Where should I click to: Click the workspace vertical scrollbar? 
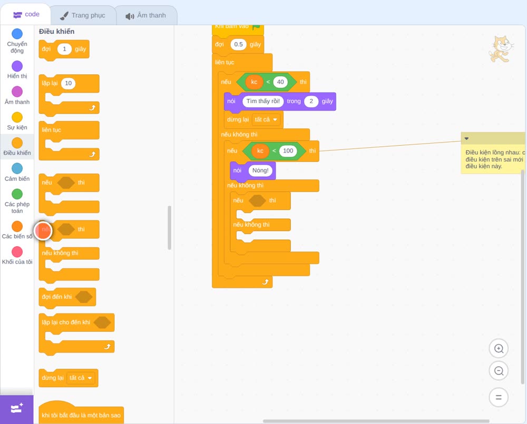point(523,277)
